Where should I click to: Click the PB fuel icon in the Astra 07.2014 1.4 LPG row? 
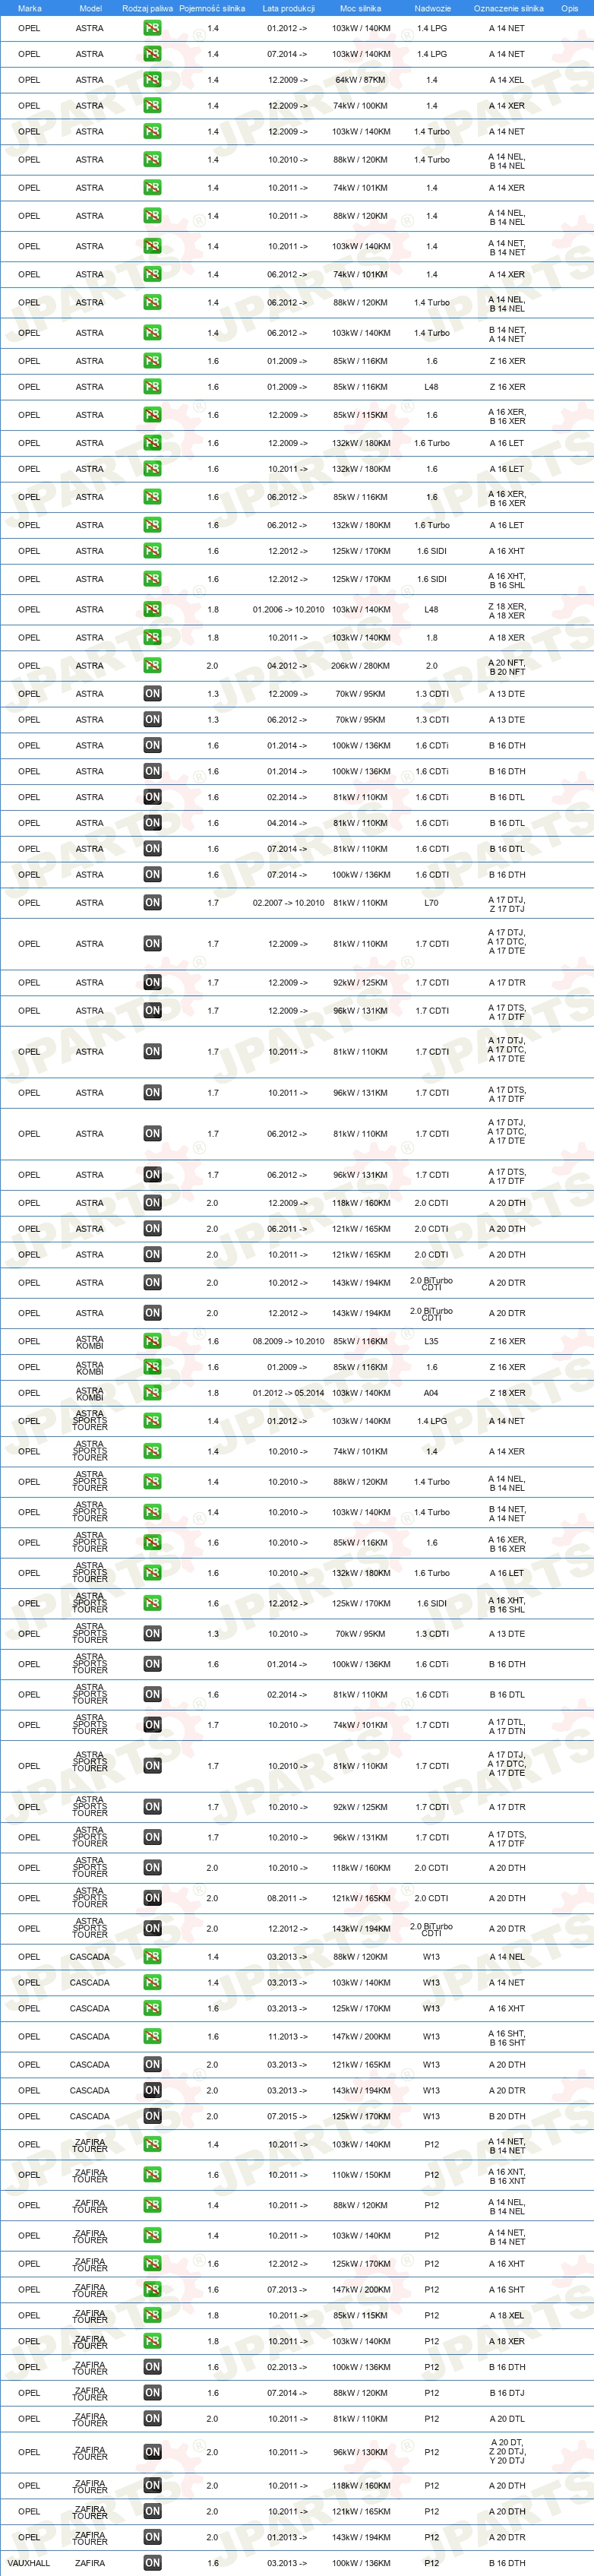152,54
